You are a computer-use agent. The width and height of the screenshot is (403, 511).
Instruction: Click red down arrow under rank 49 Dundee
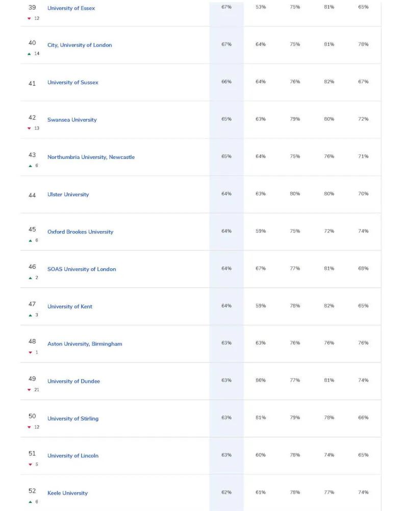pyautogui.click(x=29, y=390)
